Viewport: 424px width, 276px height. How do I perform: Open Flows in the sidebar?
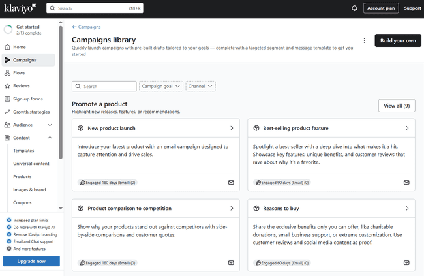[x=19, y=73]
